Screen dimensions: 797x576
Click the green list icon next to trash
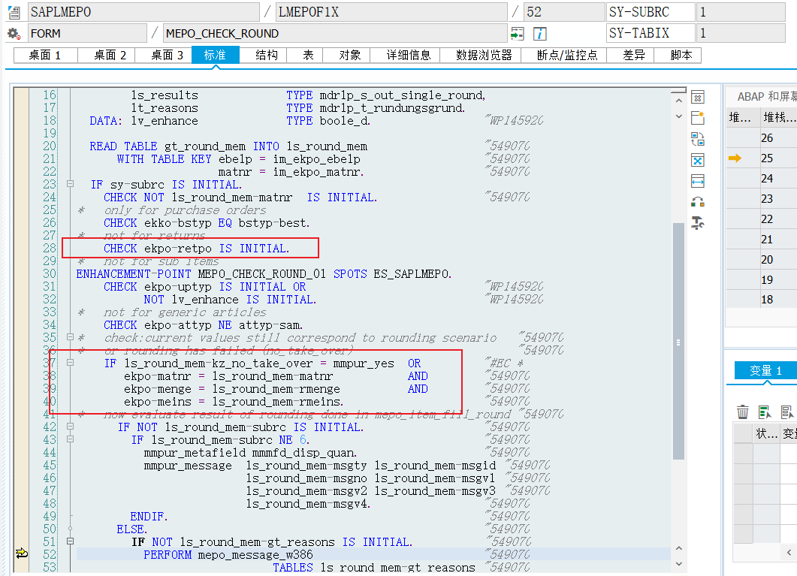[x=765, y=412]
